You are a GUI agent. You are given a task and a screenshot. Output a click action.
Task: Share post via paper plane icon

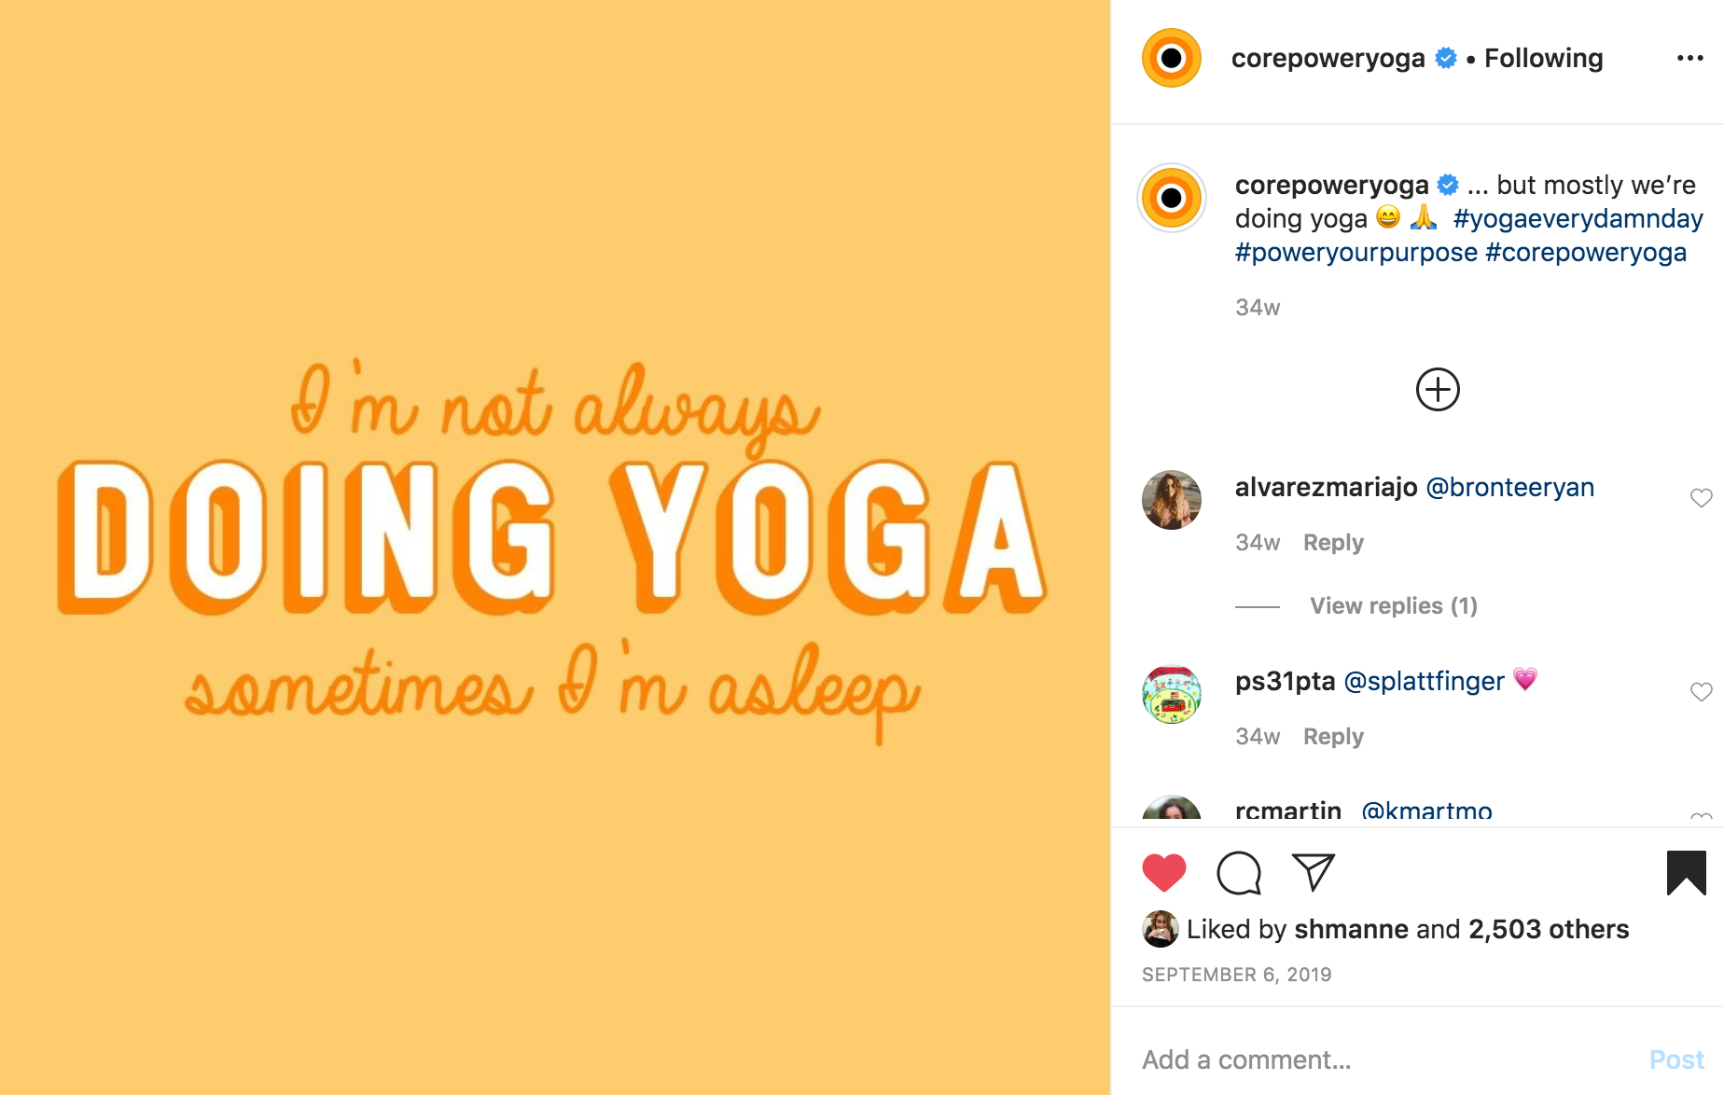[x=1314, y=872]
